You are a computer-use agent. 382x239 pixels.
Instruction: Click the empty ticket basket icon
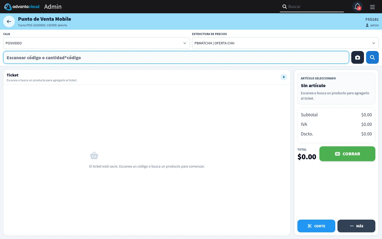94,155
